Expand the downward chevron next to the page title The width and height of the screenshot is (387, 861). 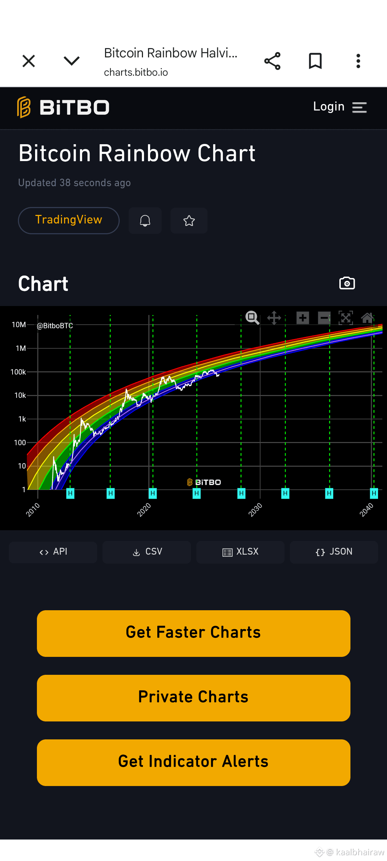(x=72, y=61)
